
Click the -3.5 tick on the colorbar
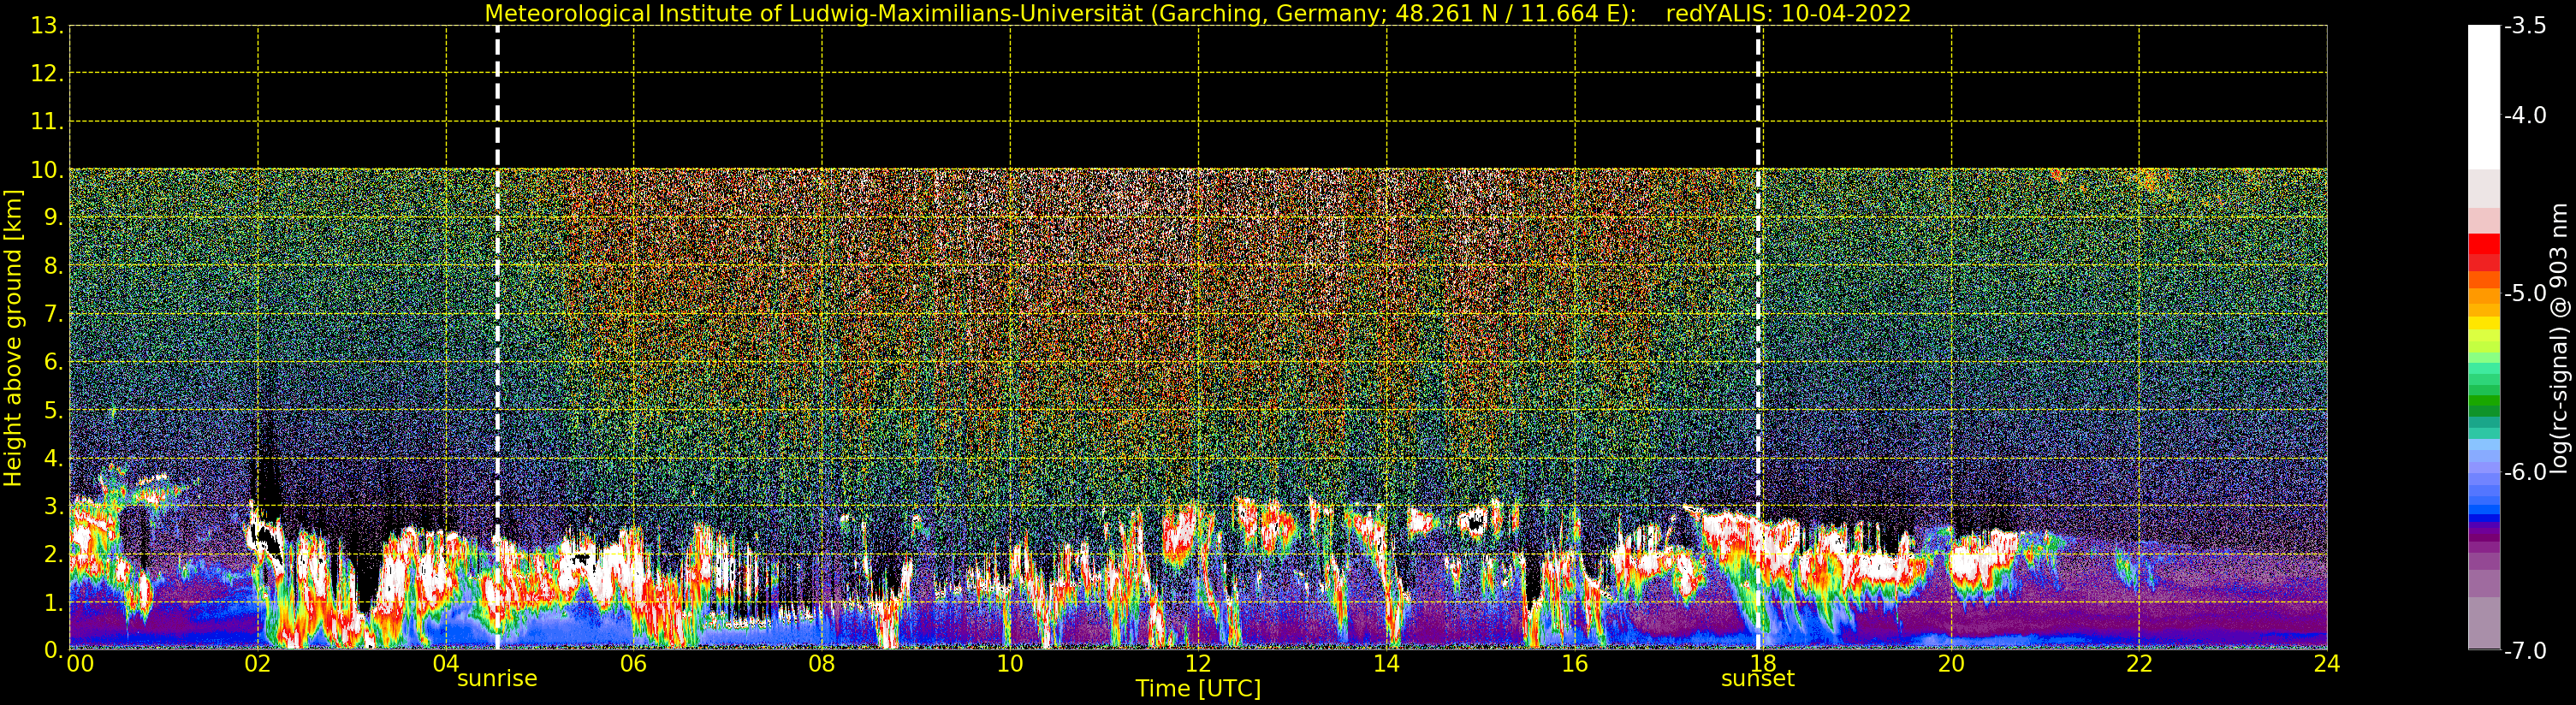tap(2526, 26)
